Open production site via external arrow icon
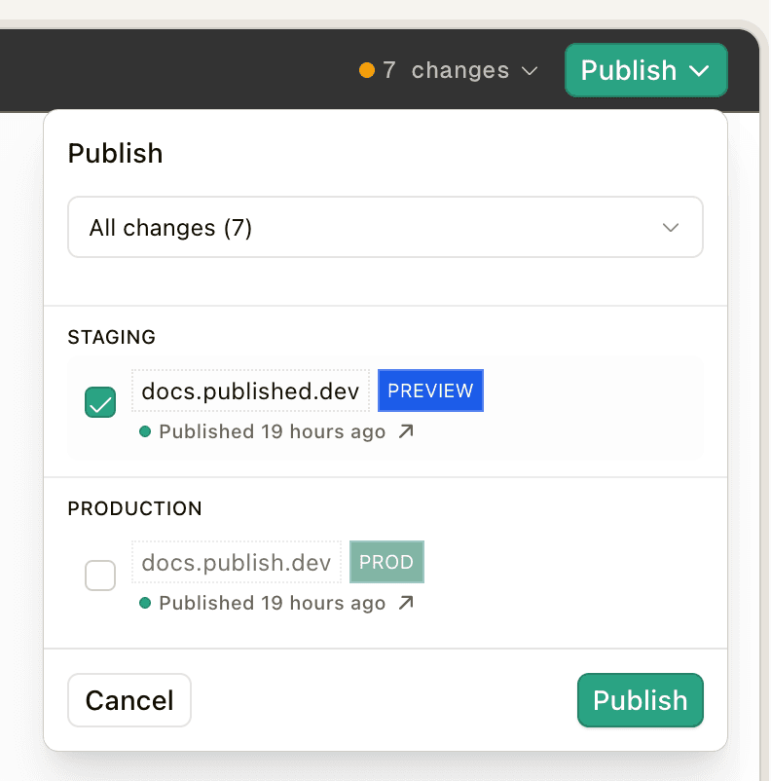771x781 pixels. pos(406,603)
